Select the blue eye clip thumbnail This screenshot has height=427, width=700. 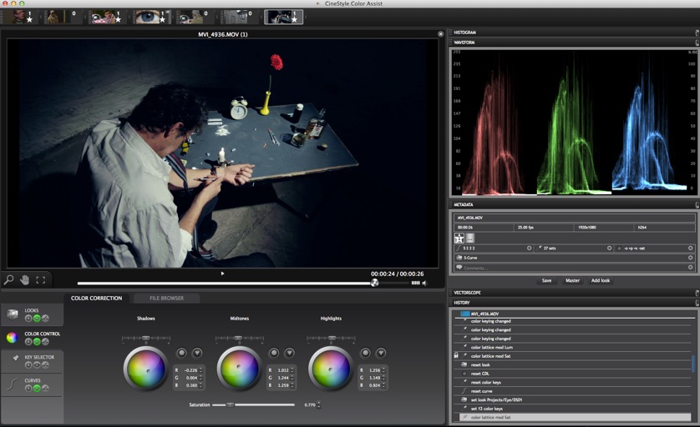(150, 17)
